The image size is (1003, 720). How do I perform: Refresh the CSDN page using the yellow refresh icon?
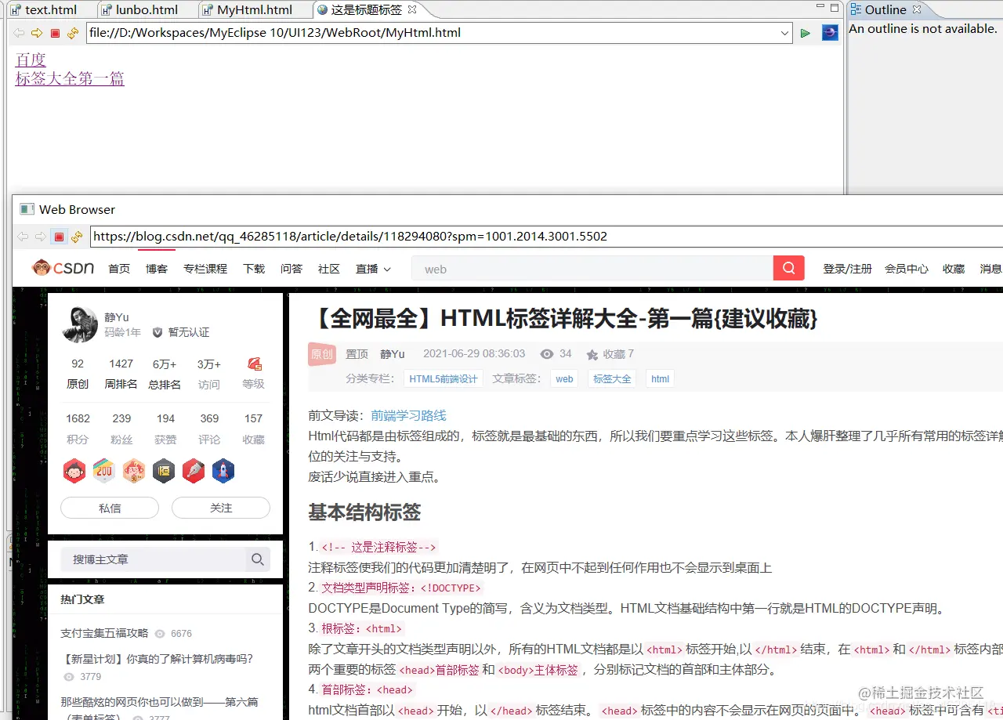(x=78, y=236)
